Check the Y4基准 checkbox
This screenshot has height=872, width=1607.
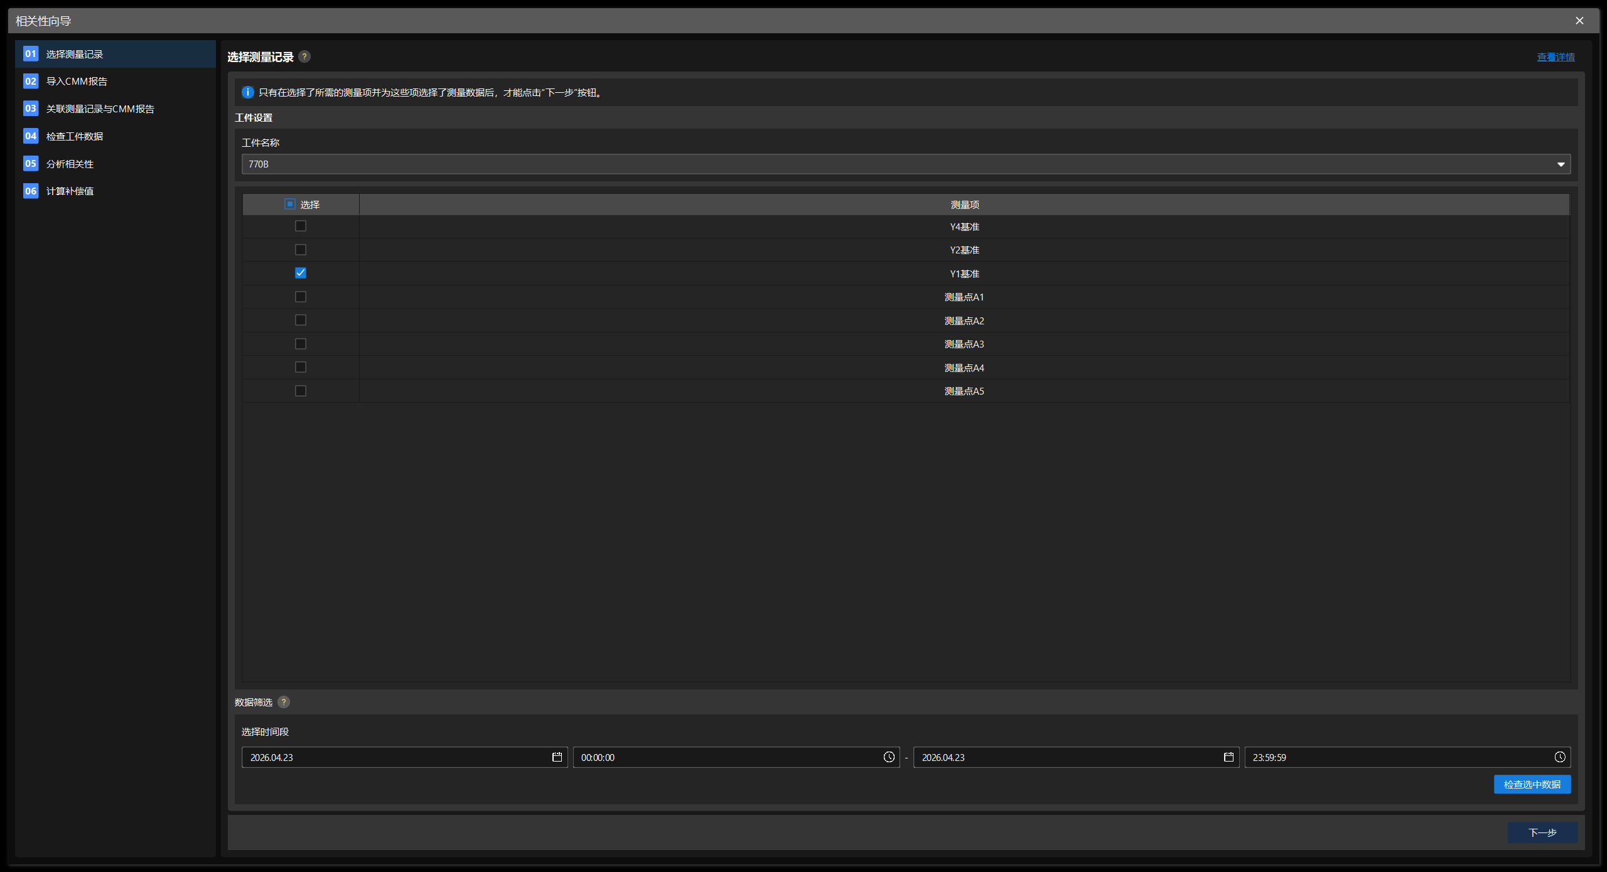(x=301, y=226)
